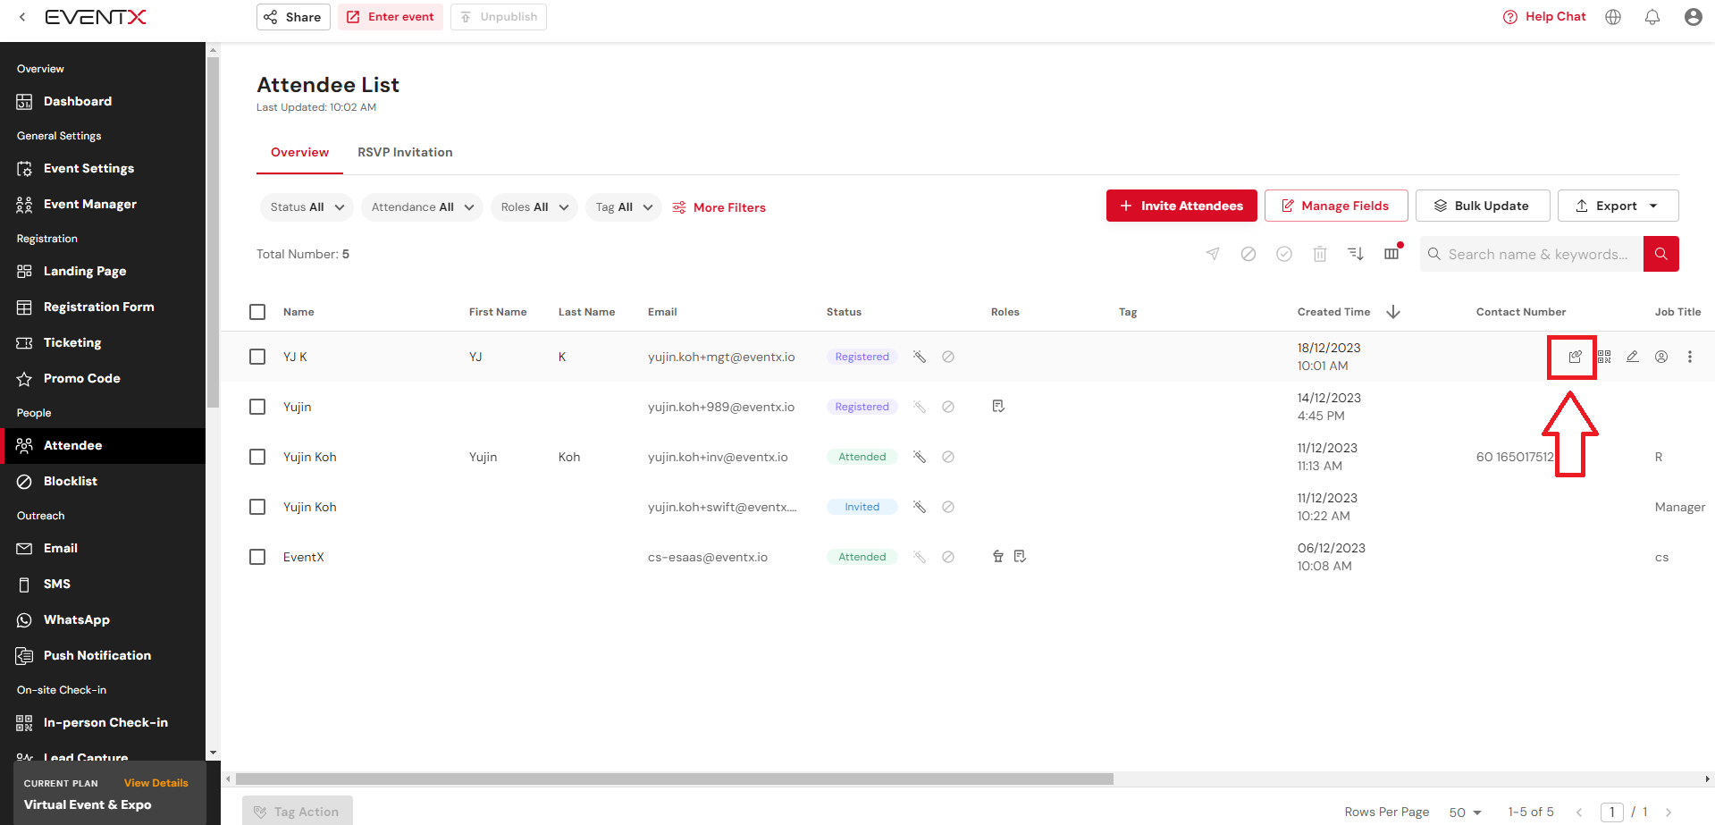Expand the Roles All filter

click(x=534, y=207)
